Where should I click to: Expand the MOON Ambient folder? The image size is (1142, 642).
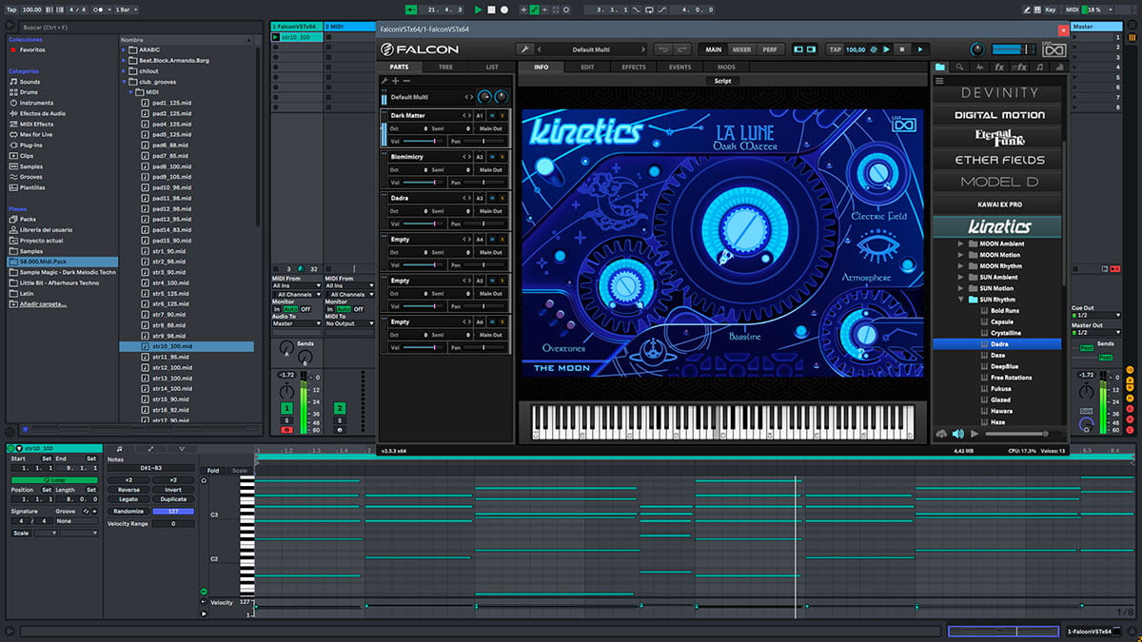tap(961, 243)
